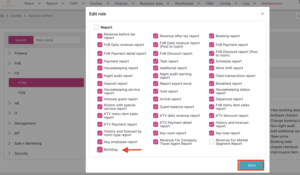Disable Night audit report permission
Viewport: 300px width, 175px height.
point(100,76)
